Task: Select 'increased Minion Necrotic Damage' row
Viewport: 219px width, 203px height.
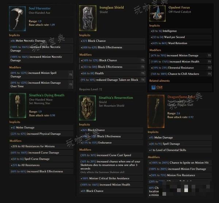Action: (41, 59)
